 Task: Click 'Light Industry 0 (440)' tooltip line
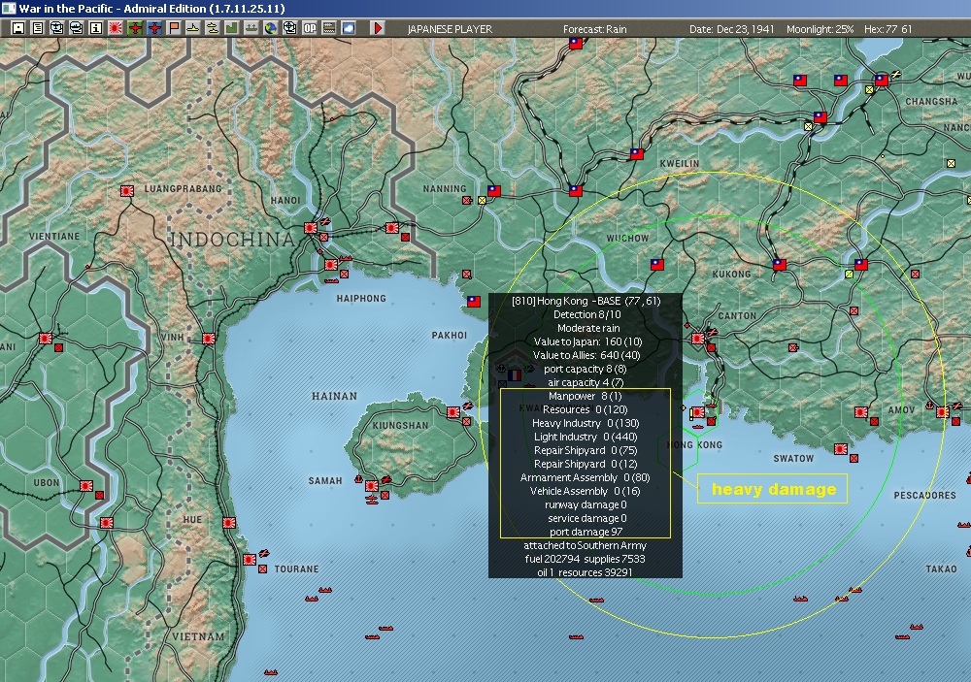tap(586, 437)
